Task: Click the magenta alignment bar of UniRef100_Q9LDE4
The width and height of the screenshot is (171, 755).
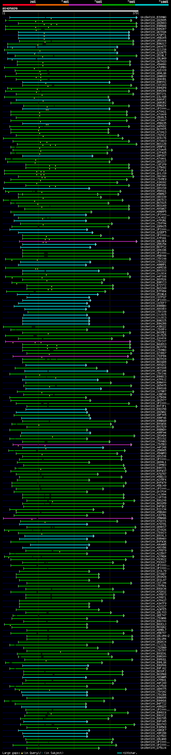Action: pyautogui.click(x=78, y=241)
